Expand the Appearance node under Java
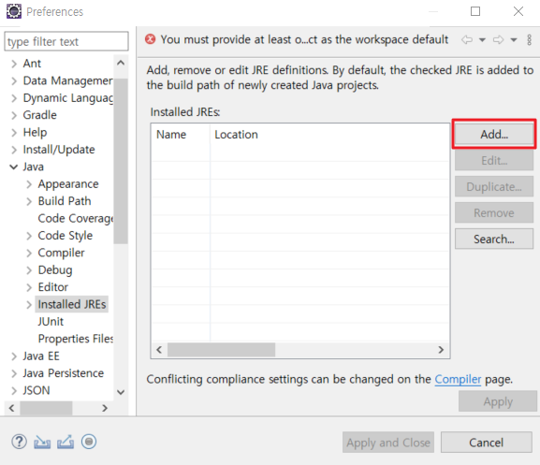Screen dimensions: 540x465 (x=29, y=184)
